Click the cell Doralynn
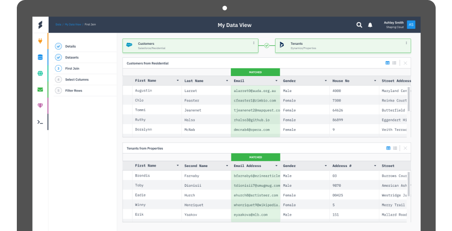 click(x=143, y=129)
